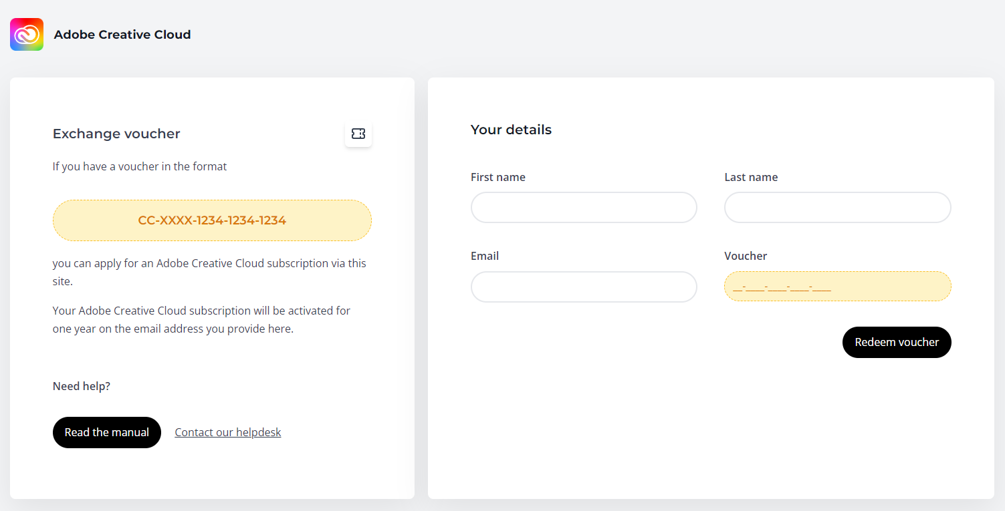Click the Adobe Creative Cloud rainbow logo
This screenshot has height=511, width=1005.
click(x=27, y=34)
